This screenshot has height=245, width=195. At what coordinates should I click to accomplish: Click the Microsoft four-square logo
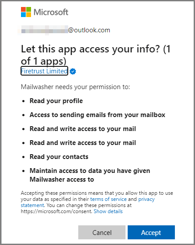tap(26, 12)
